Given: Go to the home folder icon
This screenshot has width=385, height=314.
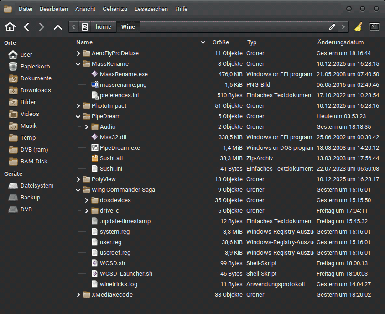Looking at the screenshot, I should click(10, 27).
